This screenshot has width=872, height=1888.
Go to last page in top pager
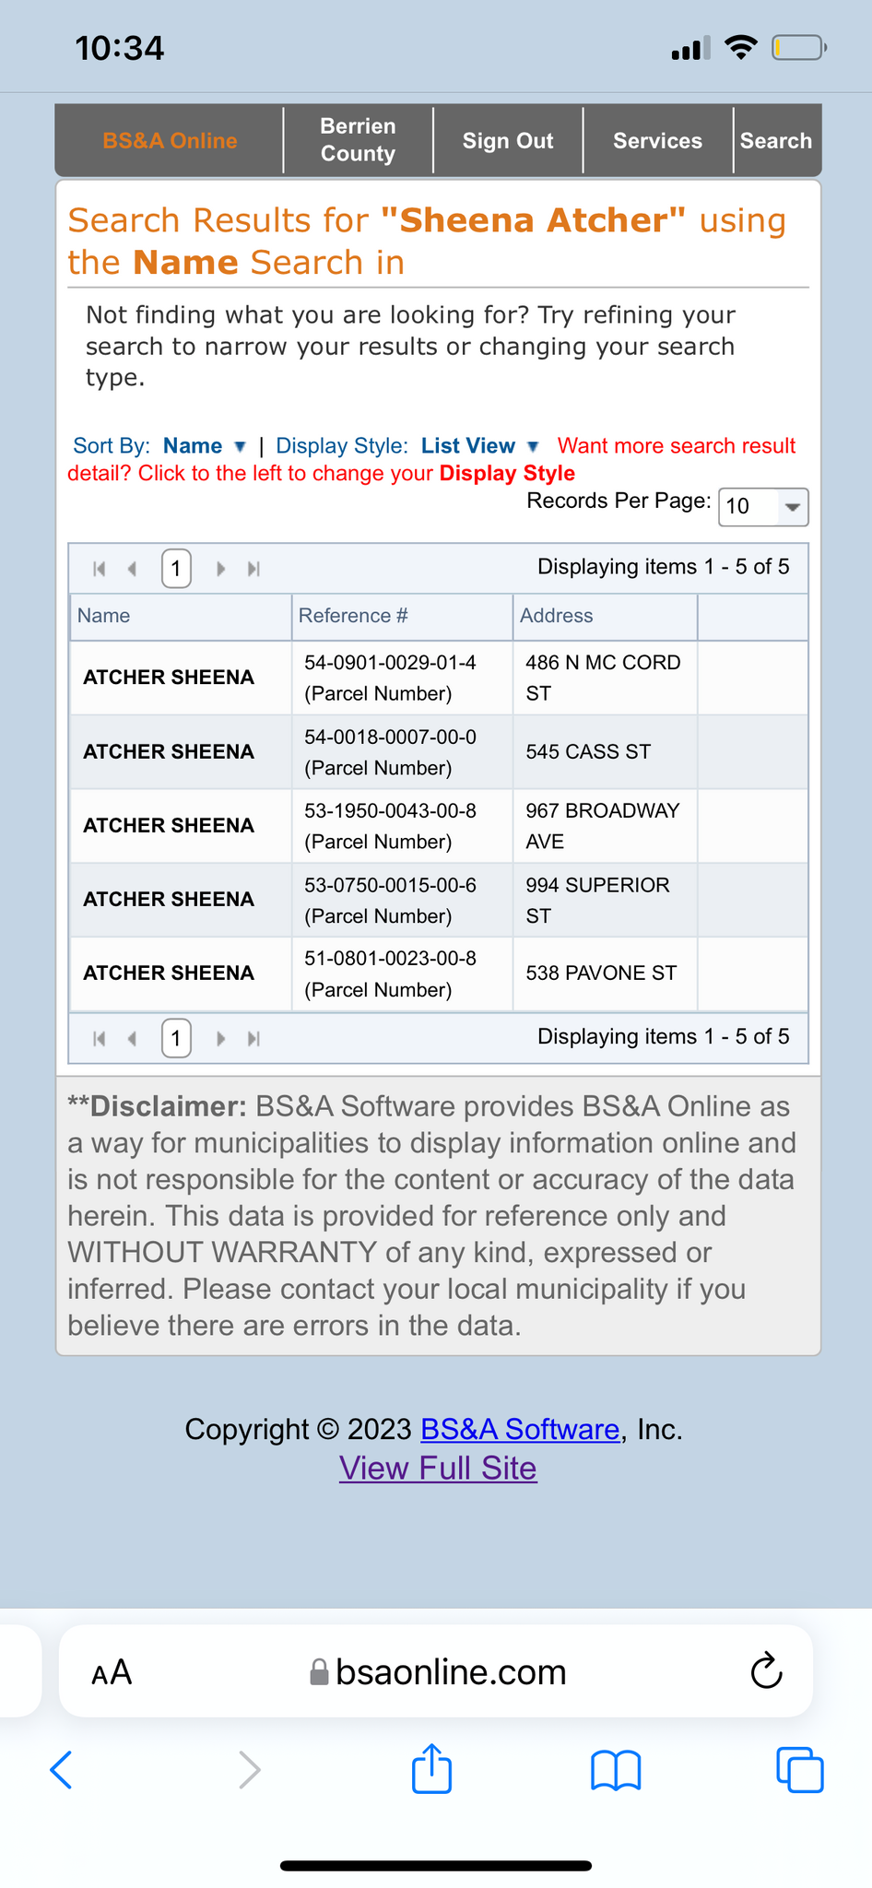click(253, 569)
